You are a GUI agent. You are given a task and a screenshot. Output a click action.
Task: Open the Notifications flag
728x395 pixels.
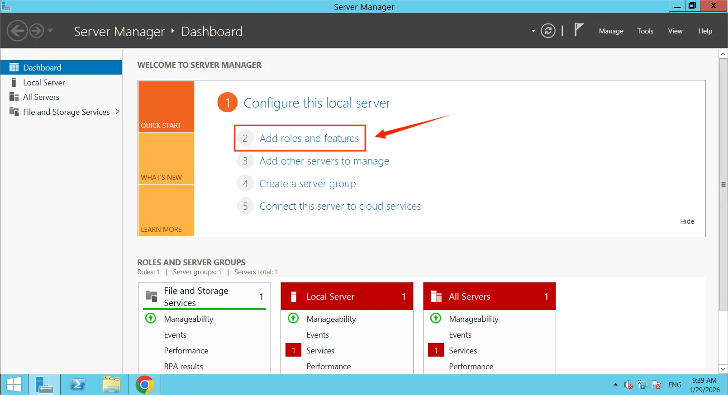[579, 30]
